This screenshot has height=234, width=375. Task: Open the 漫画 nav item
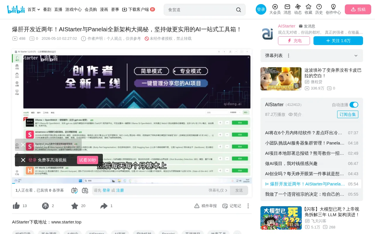tap(104, 9)
